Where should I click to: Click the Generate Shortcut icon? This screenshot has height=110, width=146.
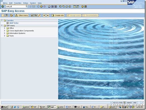coord(78,7)
